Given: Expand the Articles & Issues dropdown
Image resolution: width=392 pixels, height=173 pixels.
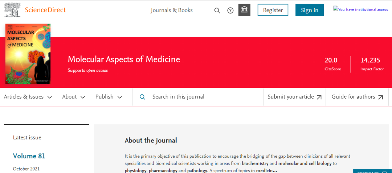Looking at the screenshot, I should [28, 97].
